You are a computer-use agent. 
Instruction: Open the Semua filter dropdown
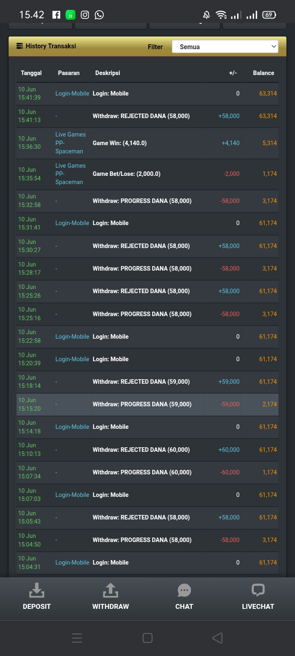point(225,47)
